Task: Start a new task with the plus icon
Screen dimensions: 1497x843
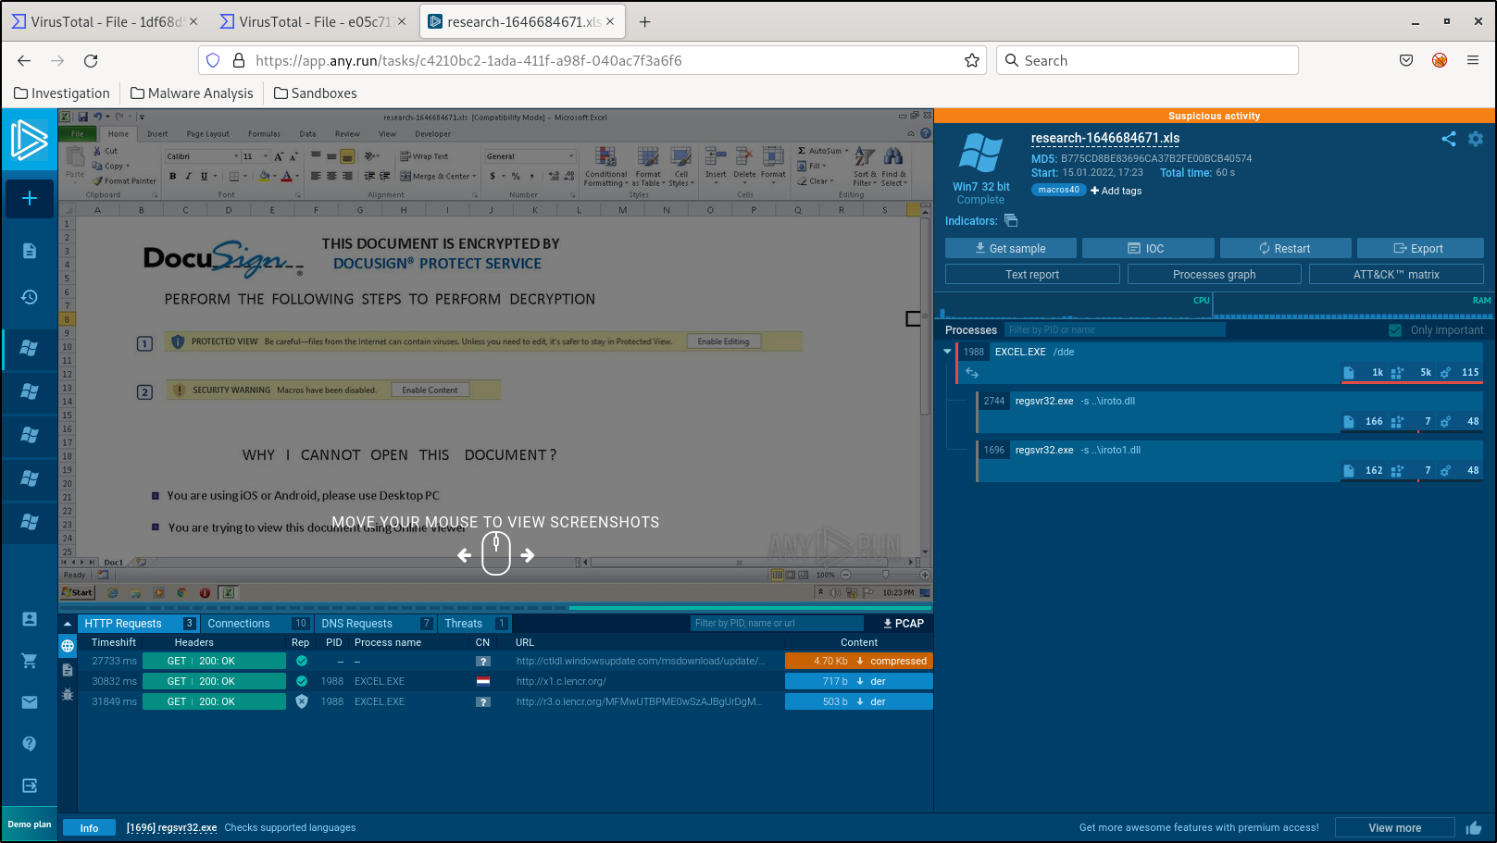Action: (x=30, y=198)
